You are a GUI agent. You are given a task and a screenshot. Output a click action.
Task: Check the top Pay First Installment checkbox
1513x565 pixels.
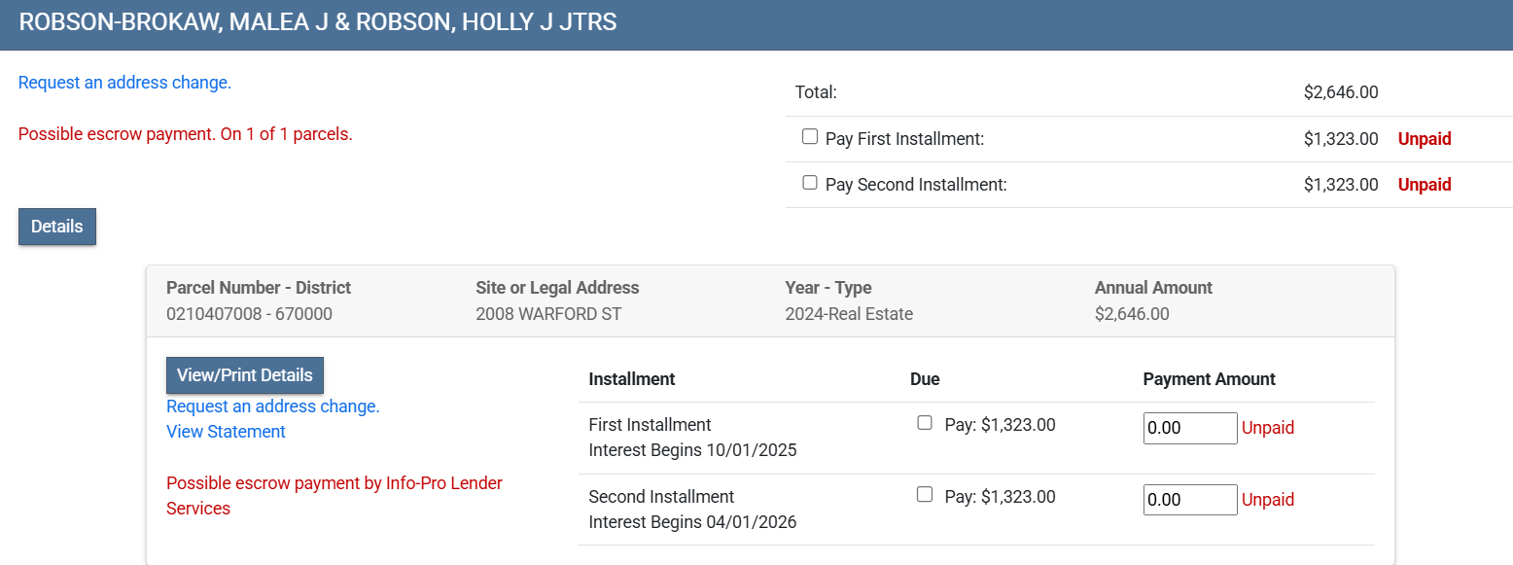coord(810,138)
